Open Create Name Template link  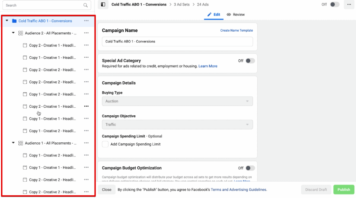click(x=236, y=31)
